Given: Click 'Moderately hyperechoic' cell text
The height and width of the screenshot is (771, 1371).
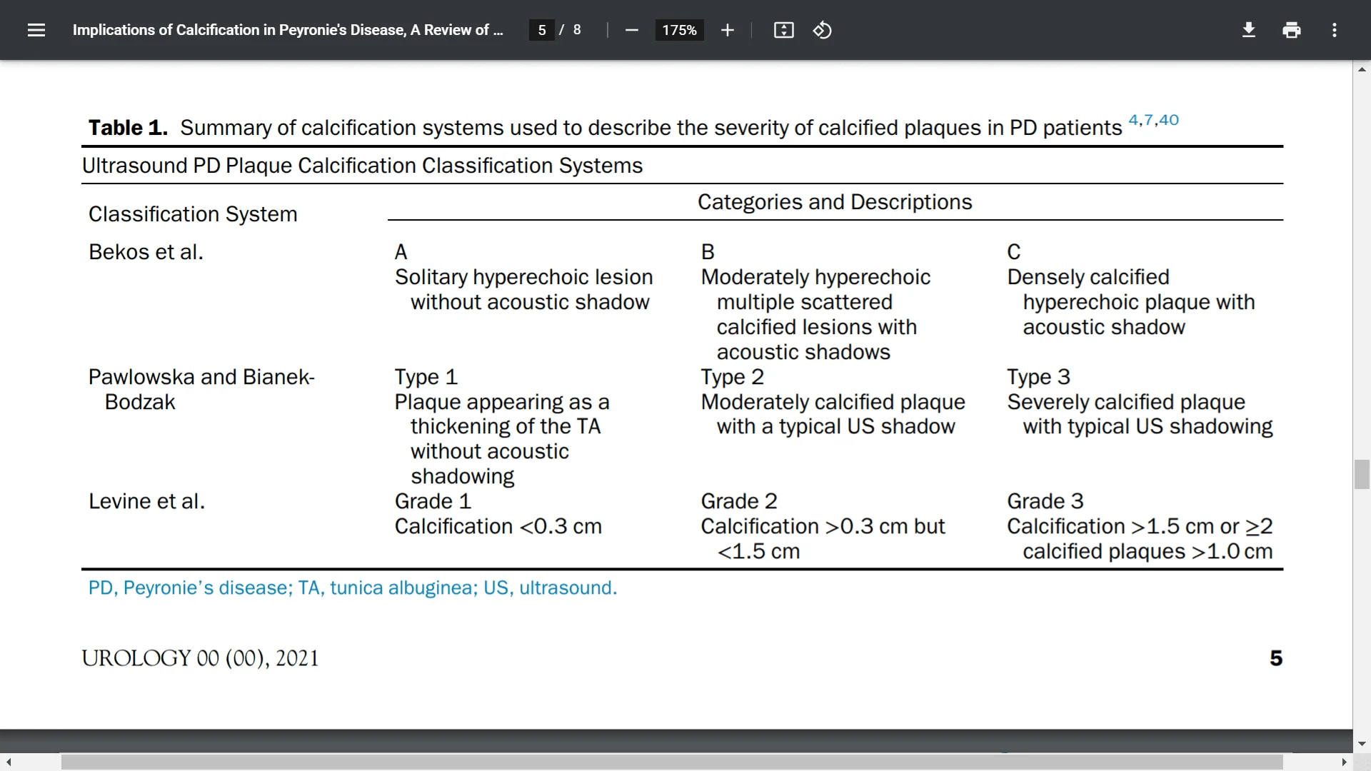Looking at the screenshot, I should point(815,277).
